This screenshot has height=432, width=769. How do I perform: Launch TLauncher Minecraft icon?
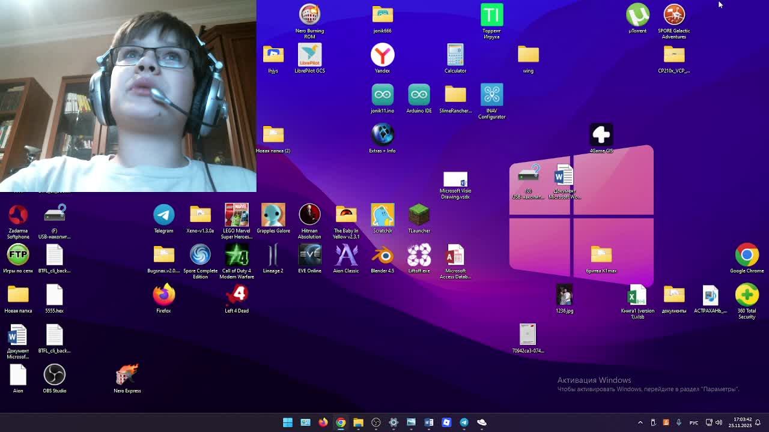coord(419,215)
